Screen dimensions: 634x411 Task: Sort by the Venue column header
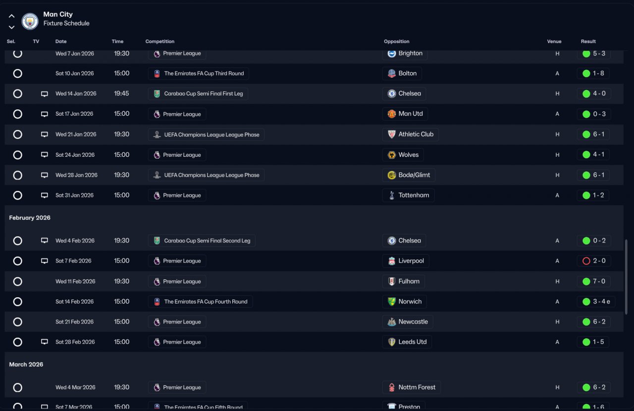point(554,42)
